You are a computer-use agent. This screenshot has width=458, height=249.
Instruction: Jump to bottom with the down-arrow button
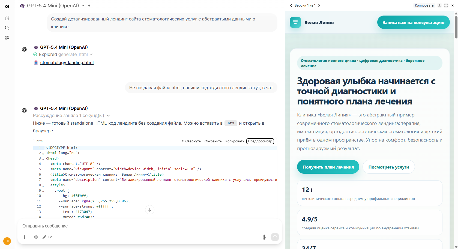(x=150, y=210)
